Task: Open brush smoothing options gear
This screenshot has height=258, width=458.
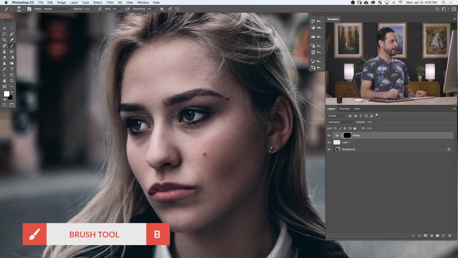Action: coord(162,9)
